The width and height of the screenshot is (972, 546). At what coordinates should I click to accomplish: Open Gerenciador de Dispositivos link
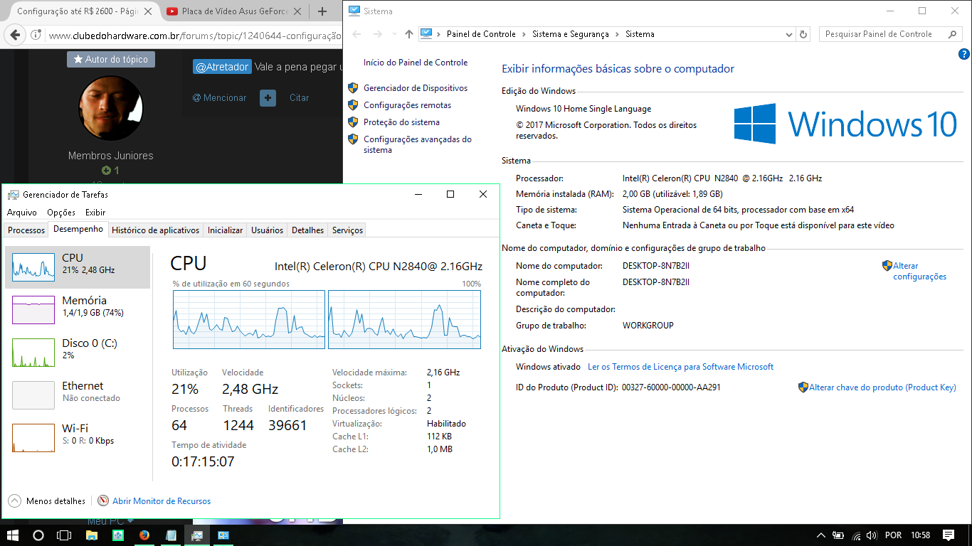click(x=416, y=88)
